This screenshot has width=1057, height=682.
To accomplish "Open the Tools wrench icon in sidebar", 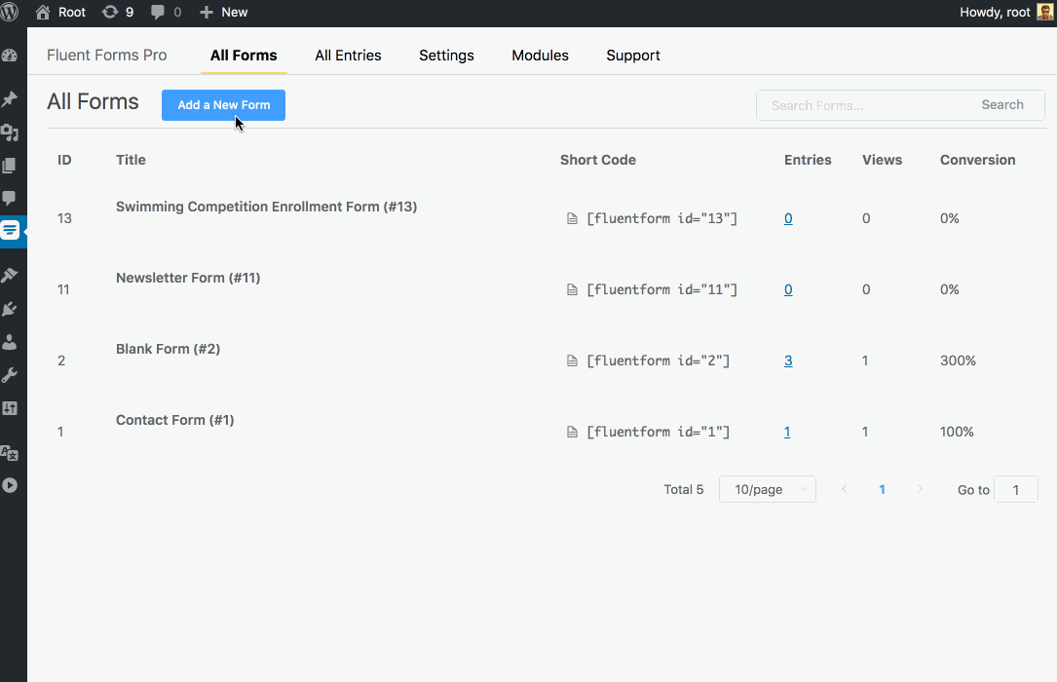I will coord(10,375).
